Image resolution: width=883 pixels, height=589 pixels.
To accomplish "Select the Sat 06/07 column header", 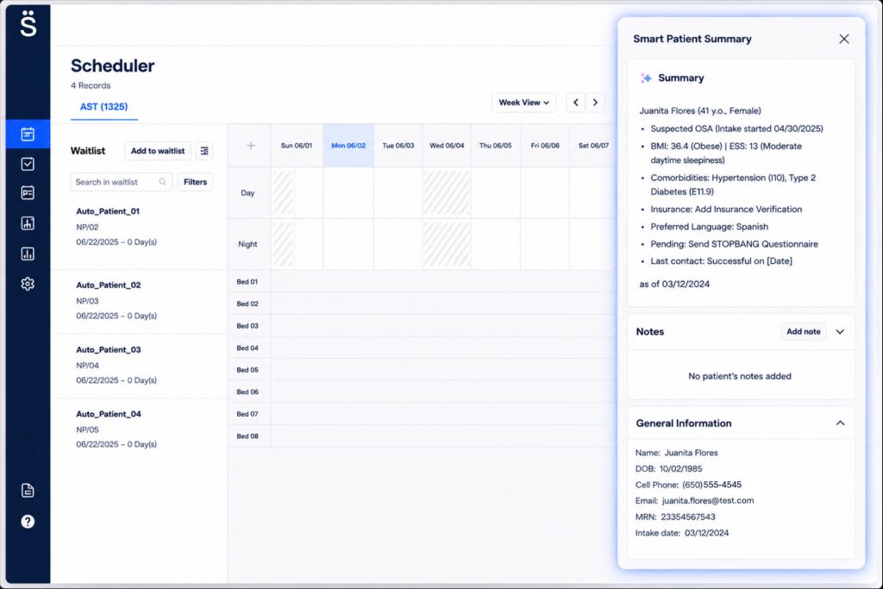I will coord(593,145).
